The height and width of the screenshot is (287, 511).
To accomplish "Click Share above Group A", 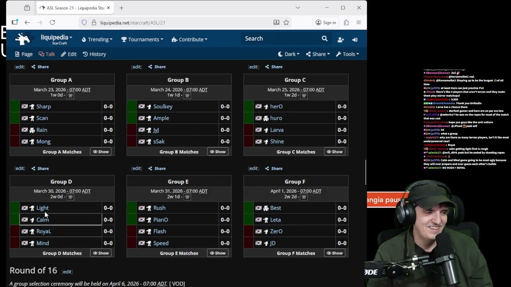I will [x=40, y=67].
